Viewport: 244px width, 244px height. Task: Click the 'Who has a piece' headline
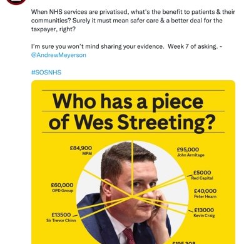pyautogui.click(x=128, y=102)
